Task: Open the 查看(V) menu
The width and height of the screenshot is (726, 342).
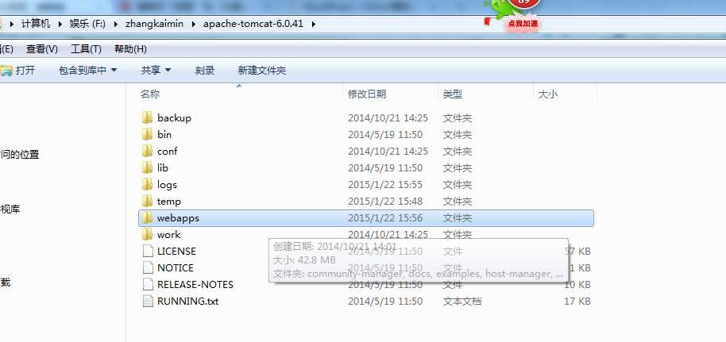Action: coord(41,49)
